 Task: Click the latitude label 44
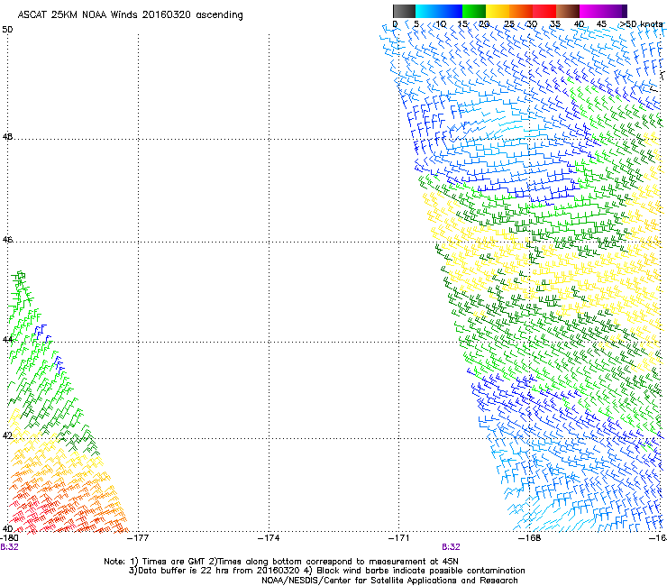pos(7,340)
